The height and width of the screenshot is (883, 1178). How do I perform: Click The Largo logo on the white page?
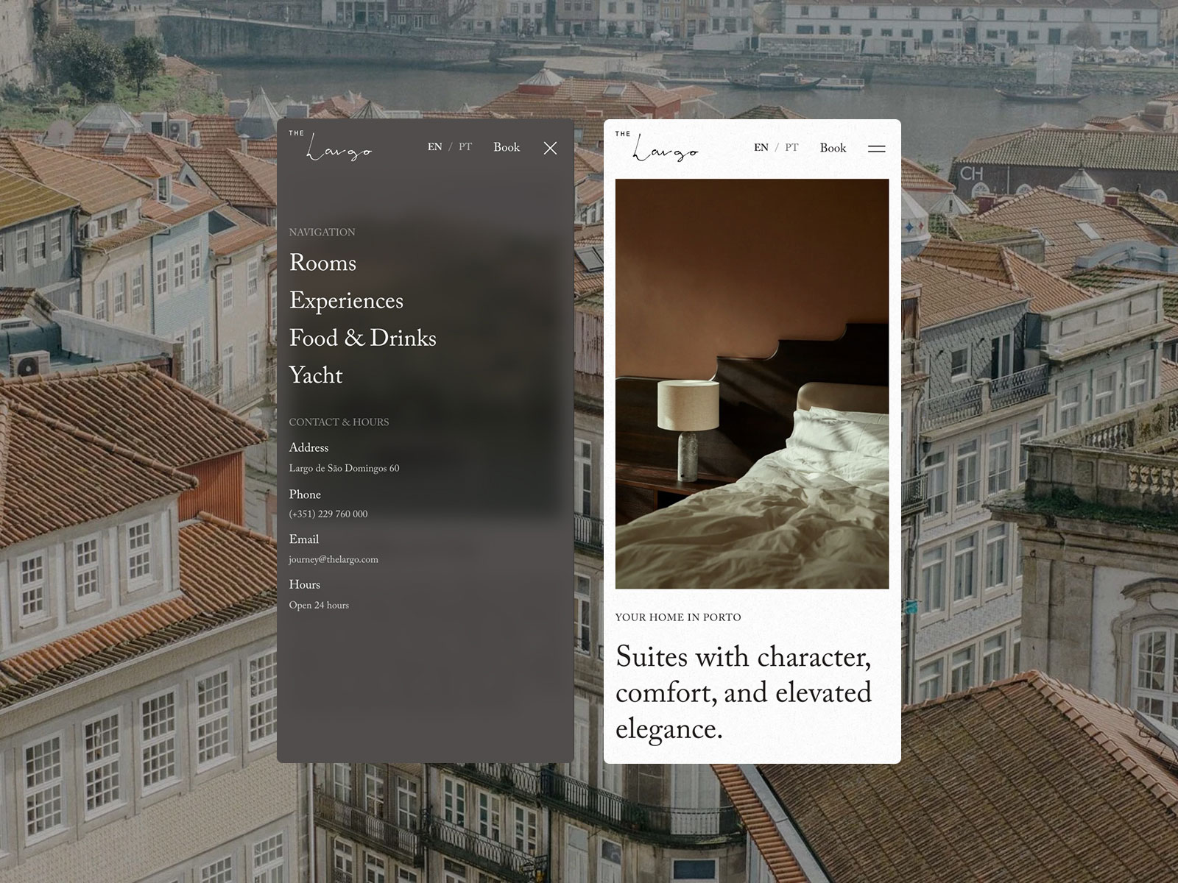click(657, 147)
